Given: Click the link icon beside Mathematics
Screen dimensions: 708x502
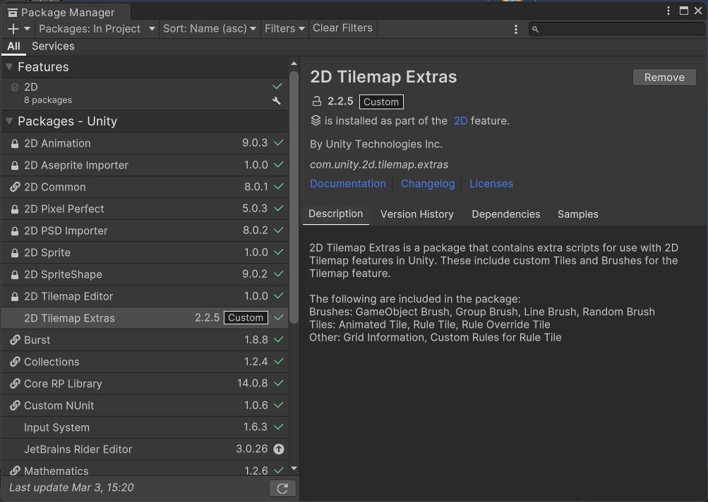Looking at the screenshot, I should click(15, 471).
